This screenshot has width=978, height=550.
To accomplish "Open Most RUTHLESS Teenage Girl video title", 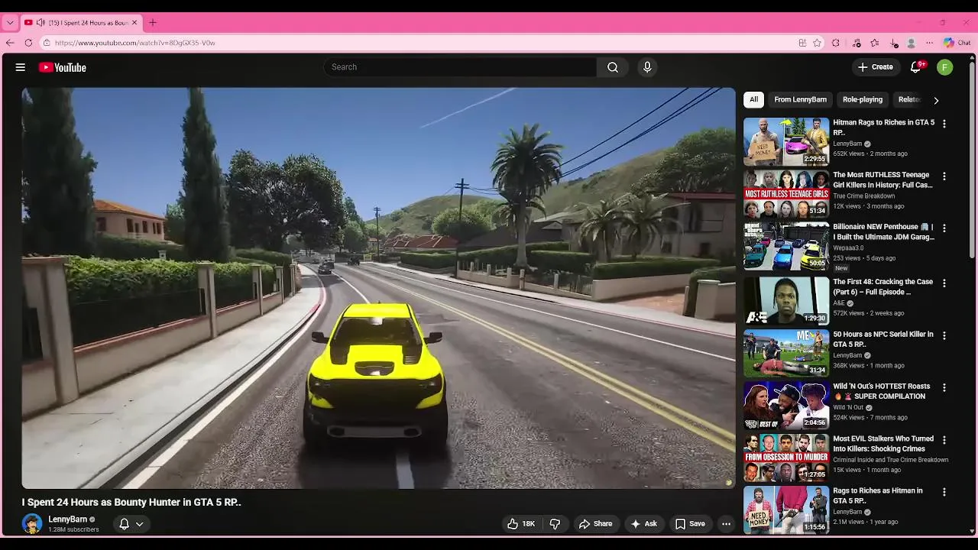I will [x=882, y=180].
